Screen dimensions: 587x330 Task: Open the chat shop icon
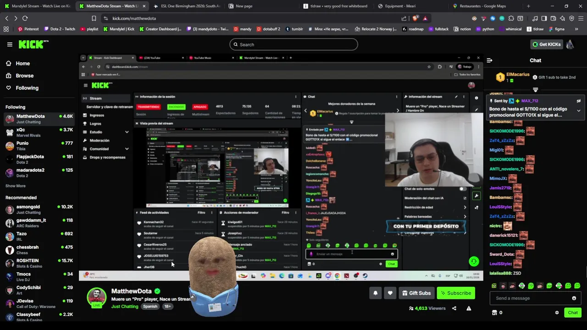[494, 313]
